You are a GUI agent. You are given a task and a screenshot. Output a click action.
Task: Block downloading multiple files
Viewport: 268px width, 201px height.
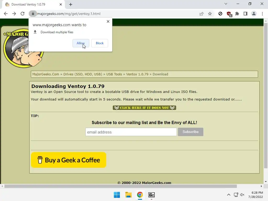coord(100,43)
